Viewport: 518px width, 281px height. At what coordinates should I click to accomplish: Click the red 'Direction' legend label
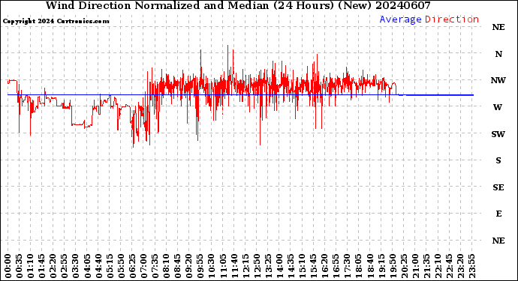pyautogui.click(x=452, y=19)
